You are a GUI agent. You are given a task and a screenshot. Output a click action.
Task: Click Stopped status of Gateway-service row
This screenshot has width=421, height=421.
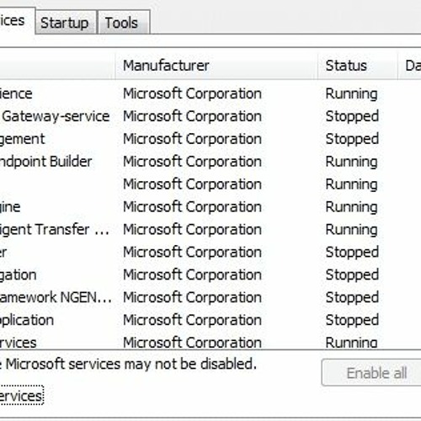(352, 116)
